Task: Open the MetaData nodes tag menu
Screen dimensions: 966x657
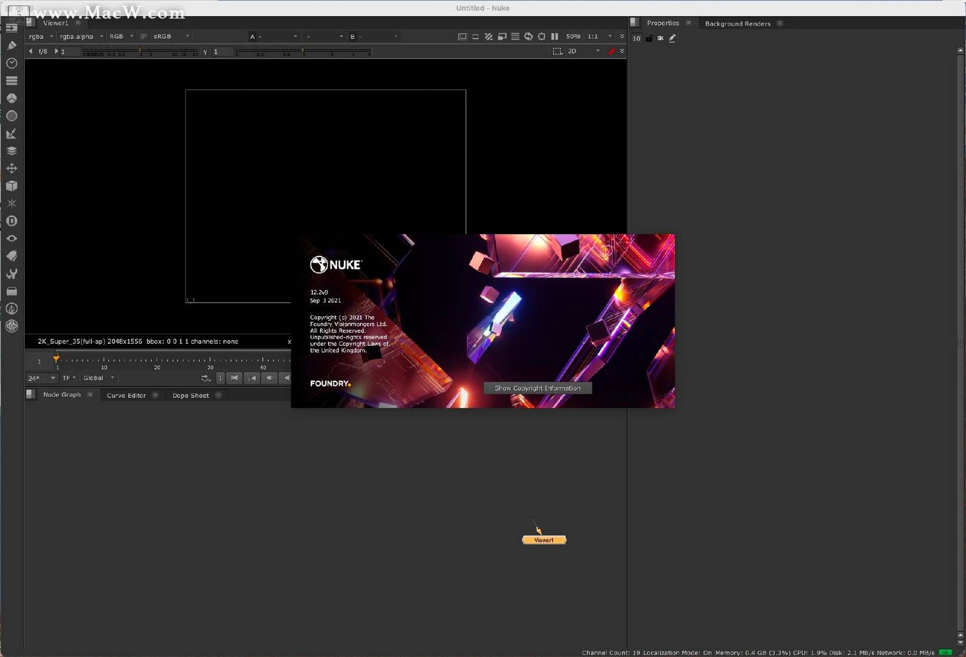Action: (12, 256)
